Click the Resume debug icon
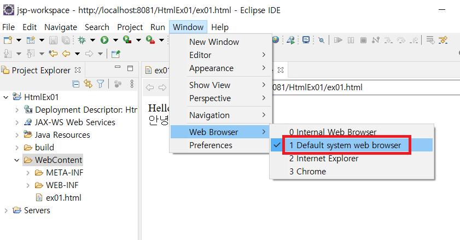460x240 pixels. pyautogui.click(x=338, y=40)
